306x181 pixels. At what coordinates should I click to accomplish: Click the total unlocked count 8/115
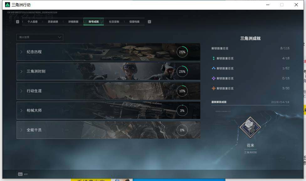click(x=285, y=48)
